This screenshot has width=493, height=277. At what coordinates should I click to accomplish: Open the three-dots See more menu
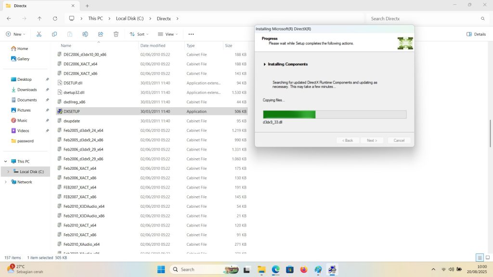191,34
